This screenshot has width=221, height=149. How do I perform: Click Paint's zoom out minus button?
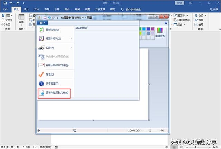(x=138, y=131)
